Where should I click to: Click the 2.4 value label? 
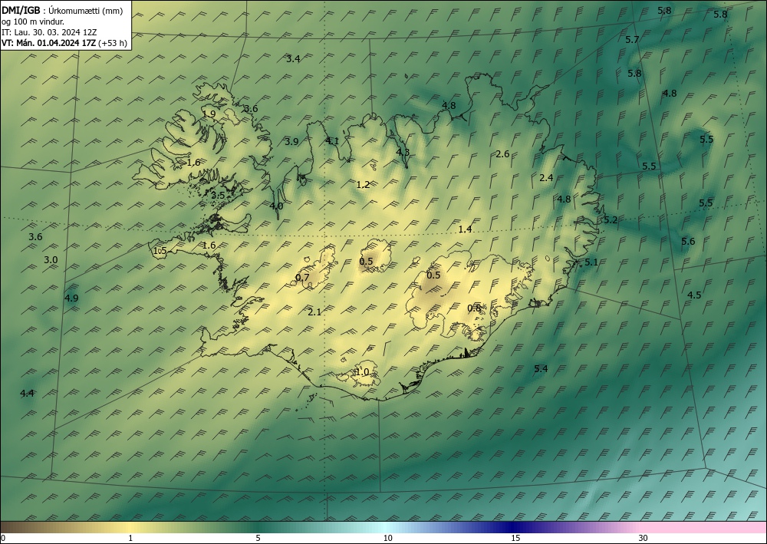click(546, 177)
